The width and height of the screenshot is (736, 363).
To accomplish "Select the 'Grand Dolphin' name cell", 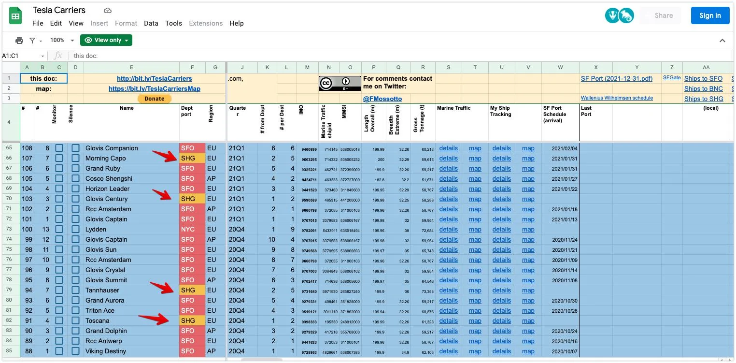I will [131, 331].
